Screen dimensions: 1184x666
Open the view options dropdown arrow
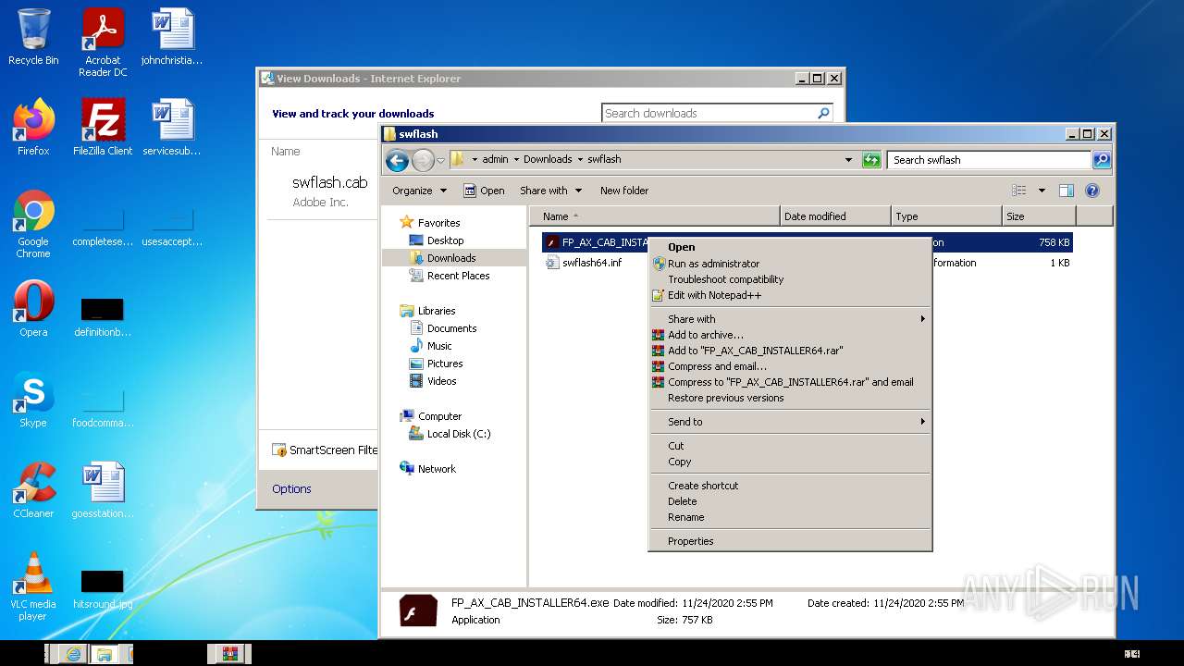(x=1042, y=191)
